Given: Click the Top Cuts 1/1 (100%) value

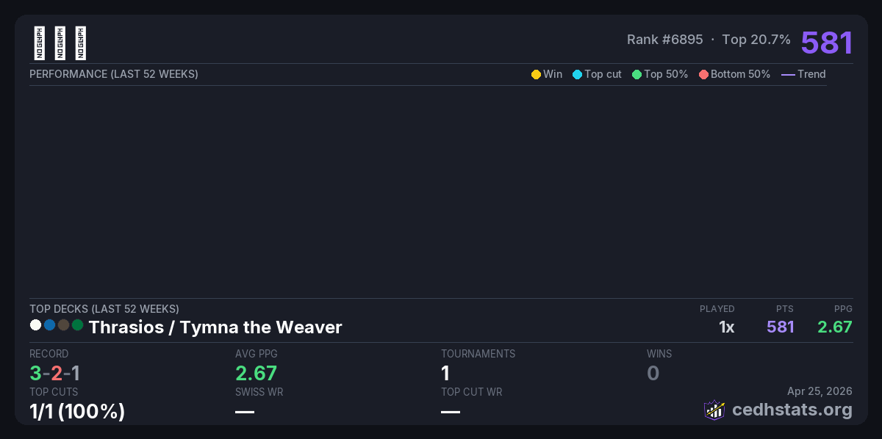Looking at the screenshot, I should 77,412.
